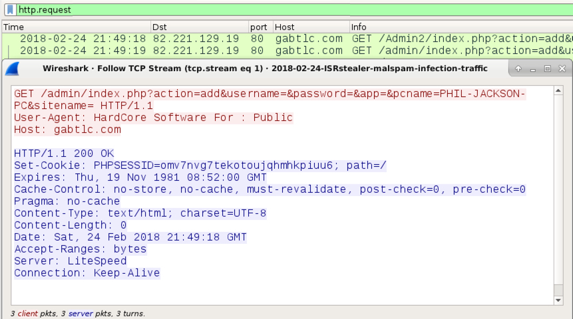Click the Info column header
Image resolution: width=573 pixels, height=319 pixels.
[461, 27]
